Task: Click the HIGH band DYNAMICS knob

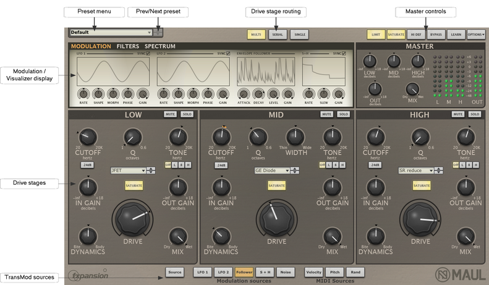Action: 376,236
